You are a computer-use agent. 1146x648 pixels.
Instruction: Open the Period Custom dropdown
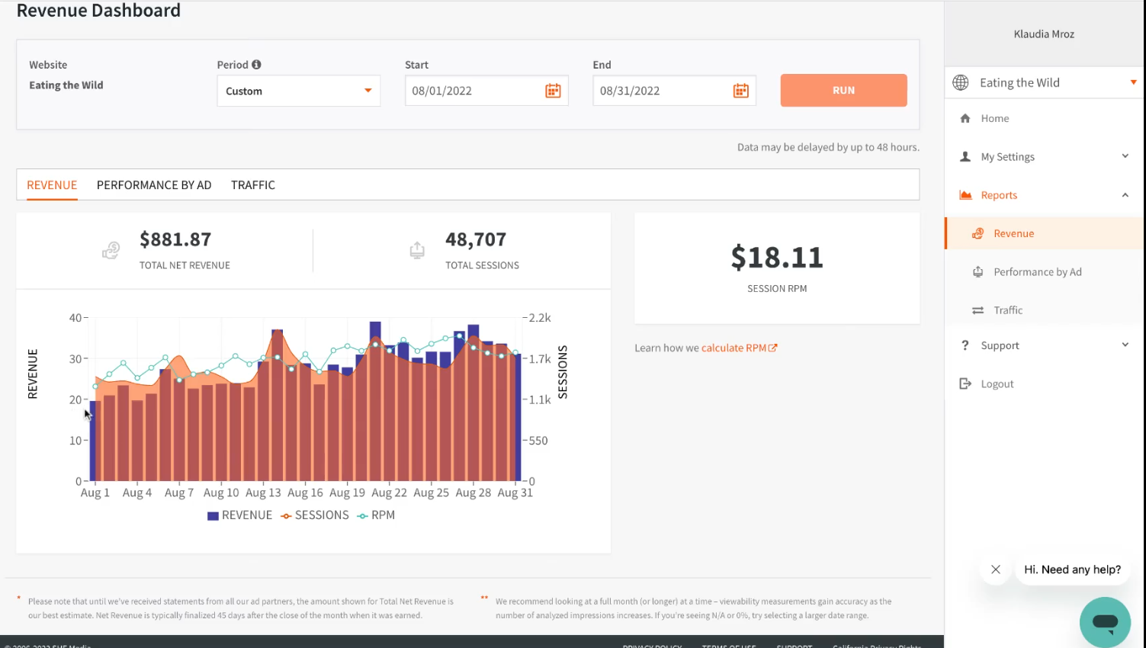(x=299, y=91)
